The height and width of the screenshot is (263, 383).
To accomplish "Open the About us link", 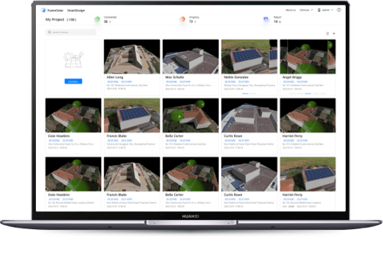I will (x=291, y=10).
